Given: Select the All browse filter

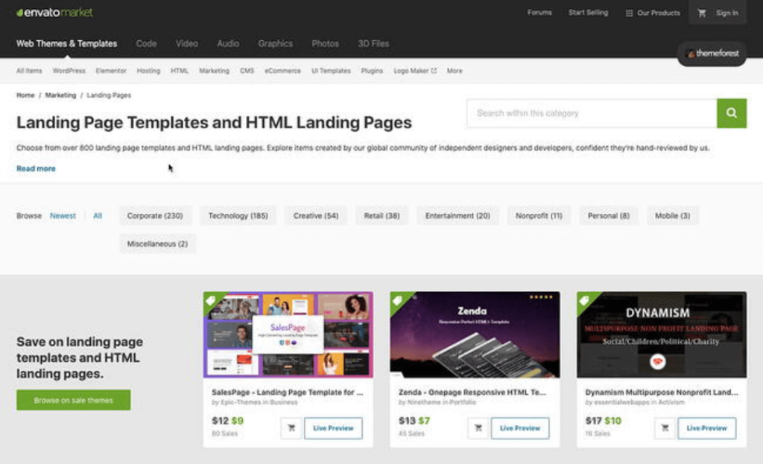Looking at the screenshot, I should pyautogui.click(x=98, y=216).
